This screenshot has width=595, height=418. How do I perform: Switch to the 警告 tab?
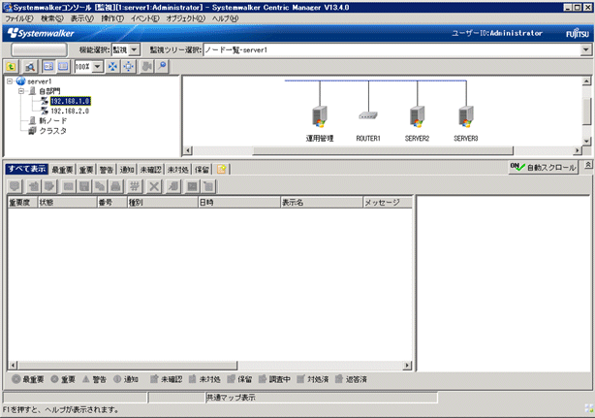(107, 170)
